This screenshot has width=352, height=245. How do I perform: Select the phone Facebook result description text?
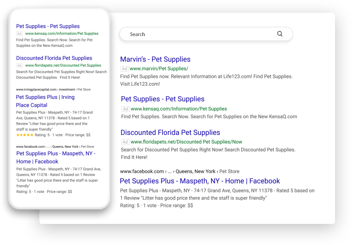coord(58,178)
